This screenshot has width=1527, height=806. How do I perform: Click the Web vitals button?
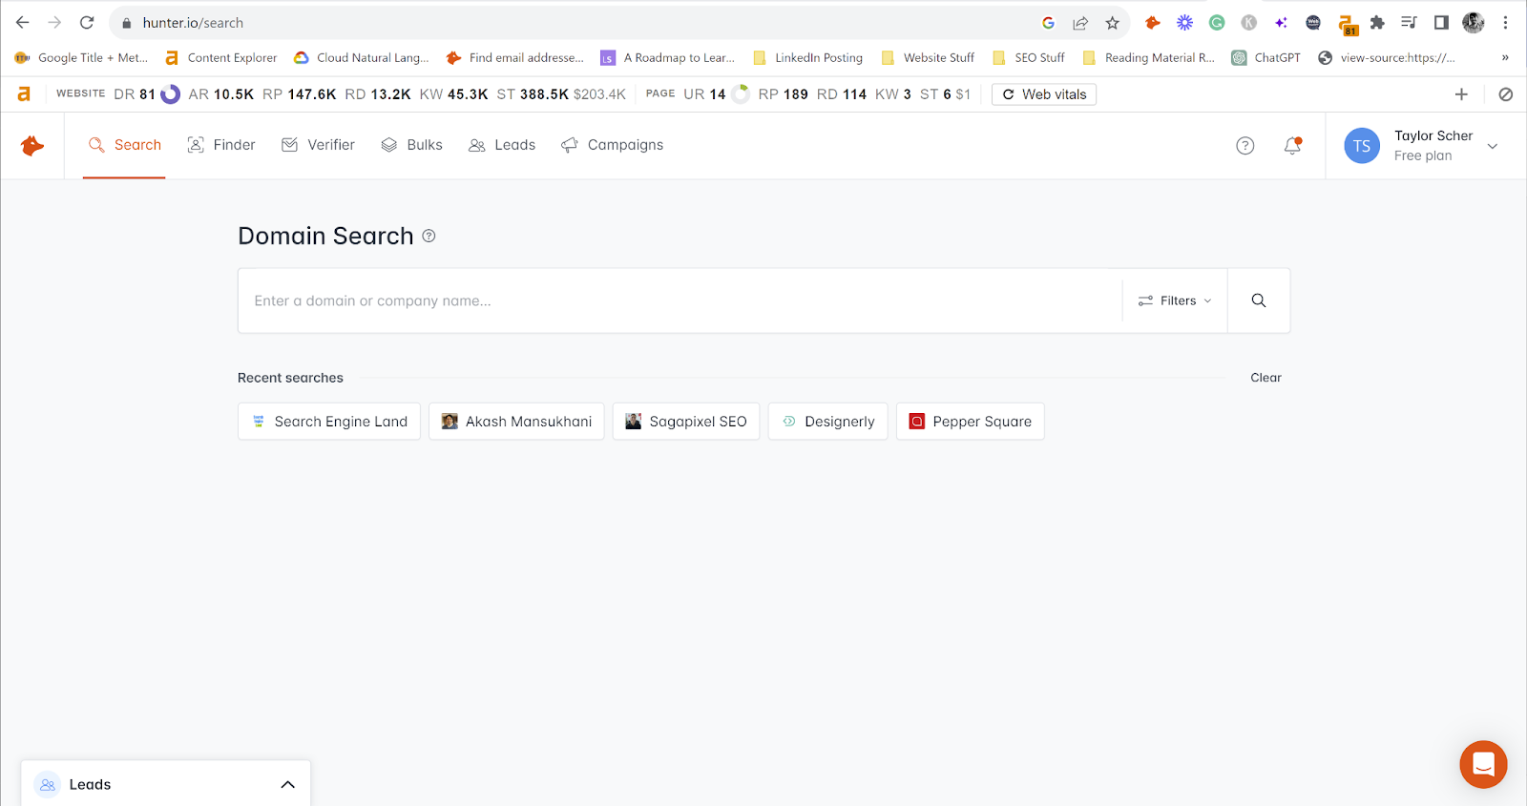(x=1044, y=94)
